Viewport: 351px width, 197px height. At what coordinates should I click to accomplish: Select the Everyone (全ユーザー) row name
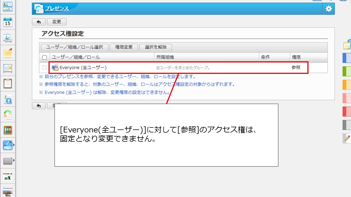pos(83,68)
